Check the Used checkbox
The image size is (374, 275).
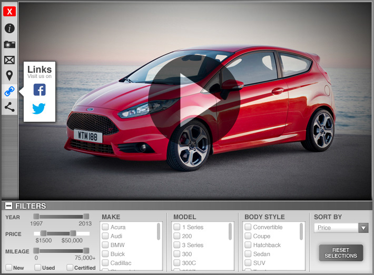[x=37, y=268]
